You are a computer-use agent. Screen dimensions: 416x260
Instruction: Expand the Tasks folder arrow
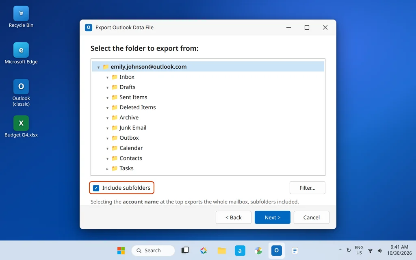tap(107, 169)
